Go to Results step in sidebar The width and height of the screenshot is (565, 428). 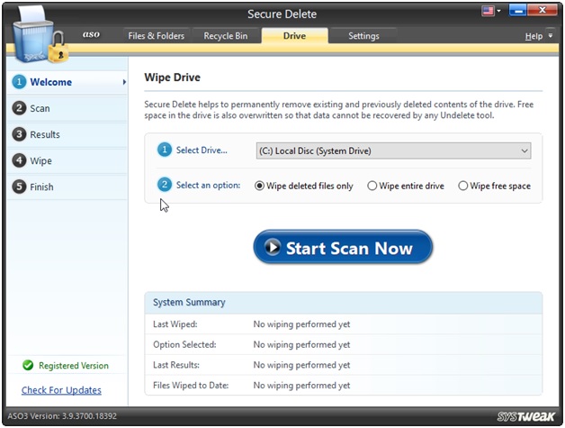(x=67, y=134)
